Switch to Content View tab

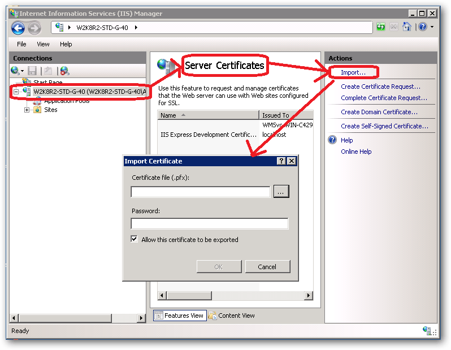pyautogui.click(x=232, y=316)
